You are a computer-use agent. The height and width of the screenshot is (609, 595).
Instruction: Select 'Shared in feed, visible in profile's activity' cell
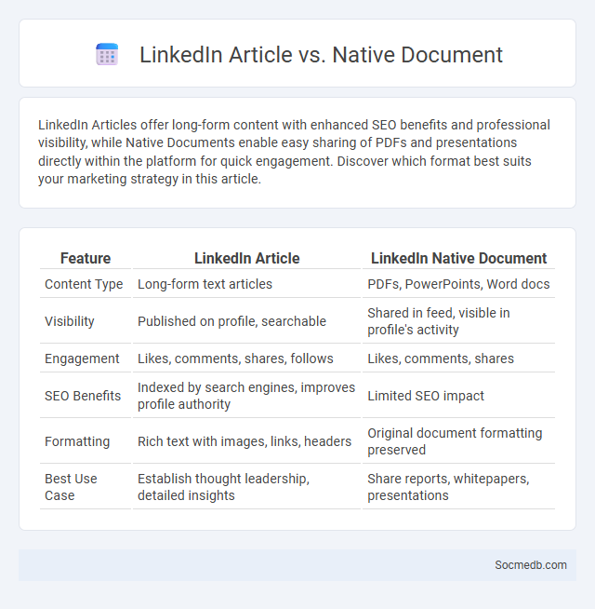point(458,321)
